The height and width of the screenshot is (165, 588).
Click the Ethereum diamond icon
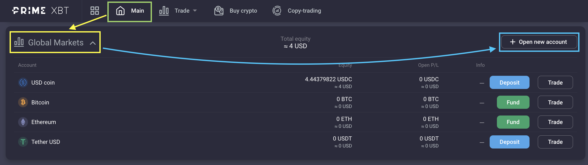(x=23, y=122)
